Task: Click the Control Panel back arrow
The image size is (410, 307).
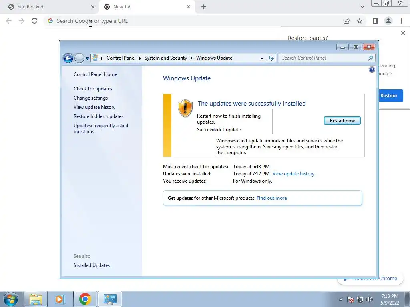Action: coord(68,58)
